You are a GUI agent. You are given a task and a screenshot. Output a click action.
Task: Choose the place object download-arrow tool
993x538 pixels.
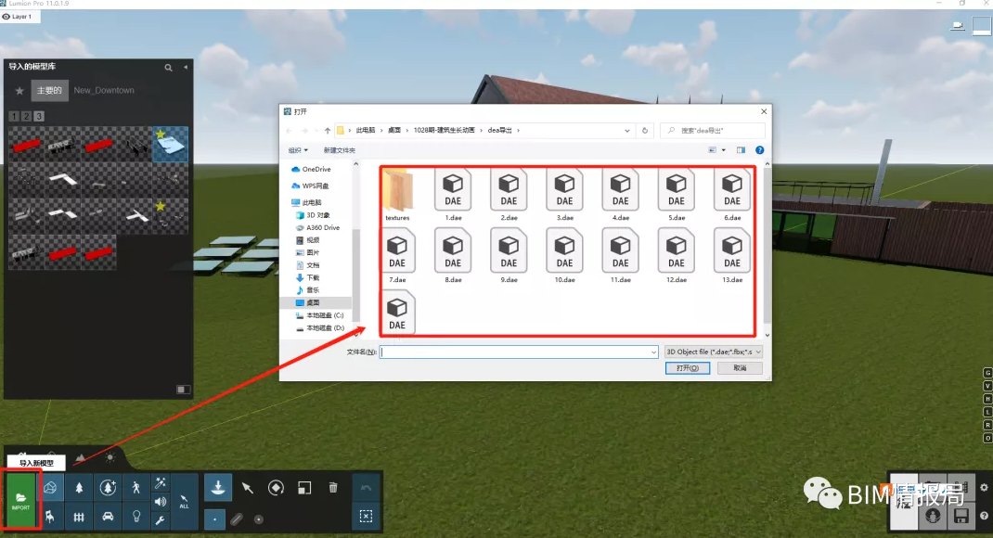click(218, 488)
